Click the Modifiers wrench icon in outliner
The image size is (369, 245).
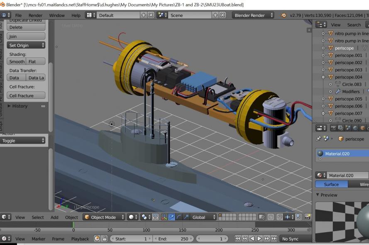[x=337, y=91]
